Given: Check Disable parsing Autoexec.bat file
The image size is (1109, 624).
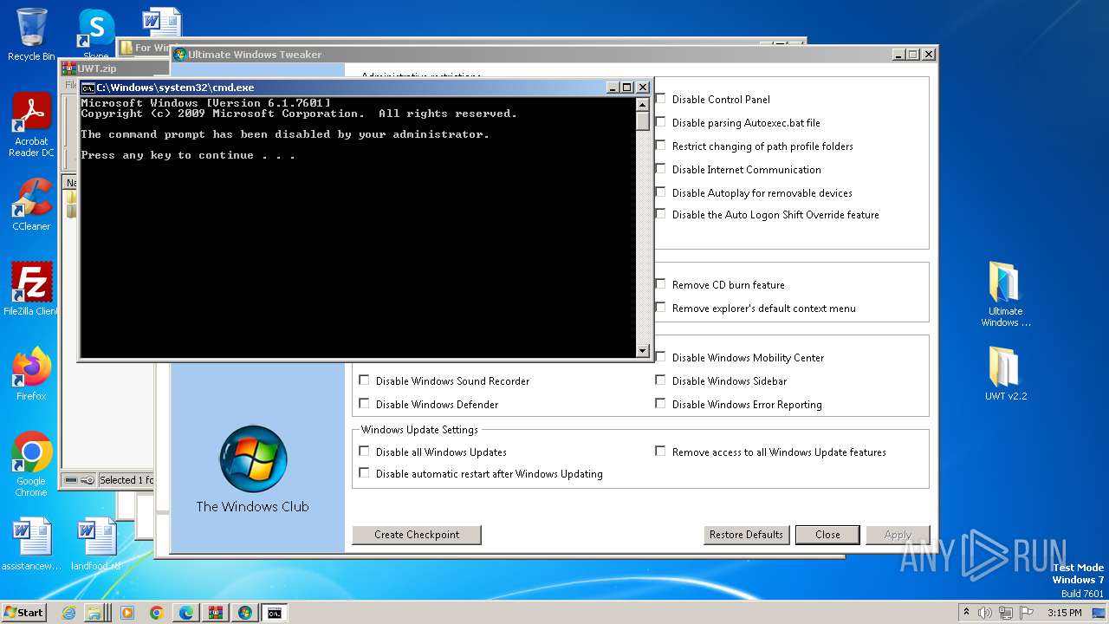Looking at the screenshot, I should click(660, 122).
